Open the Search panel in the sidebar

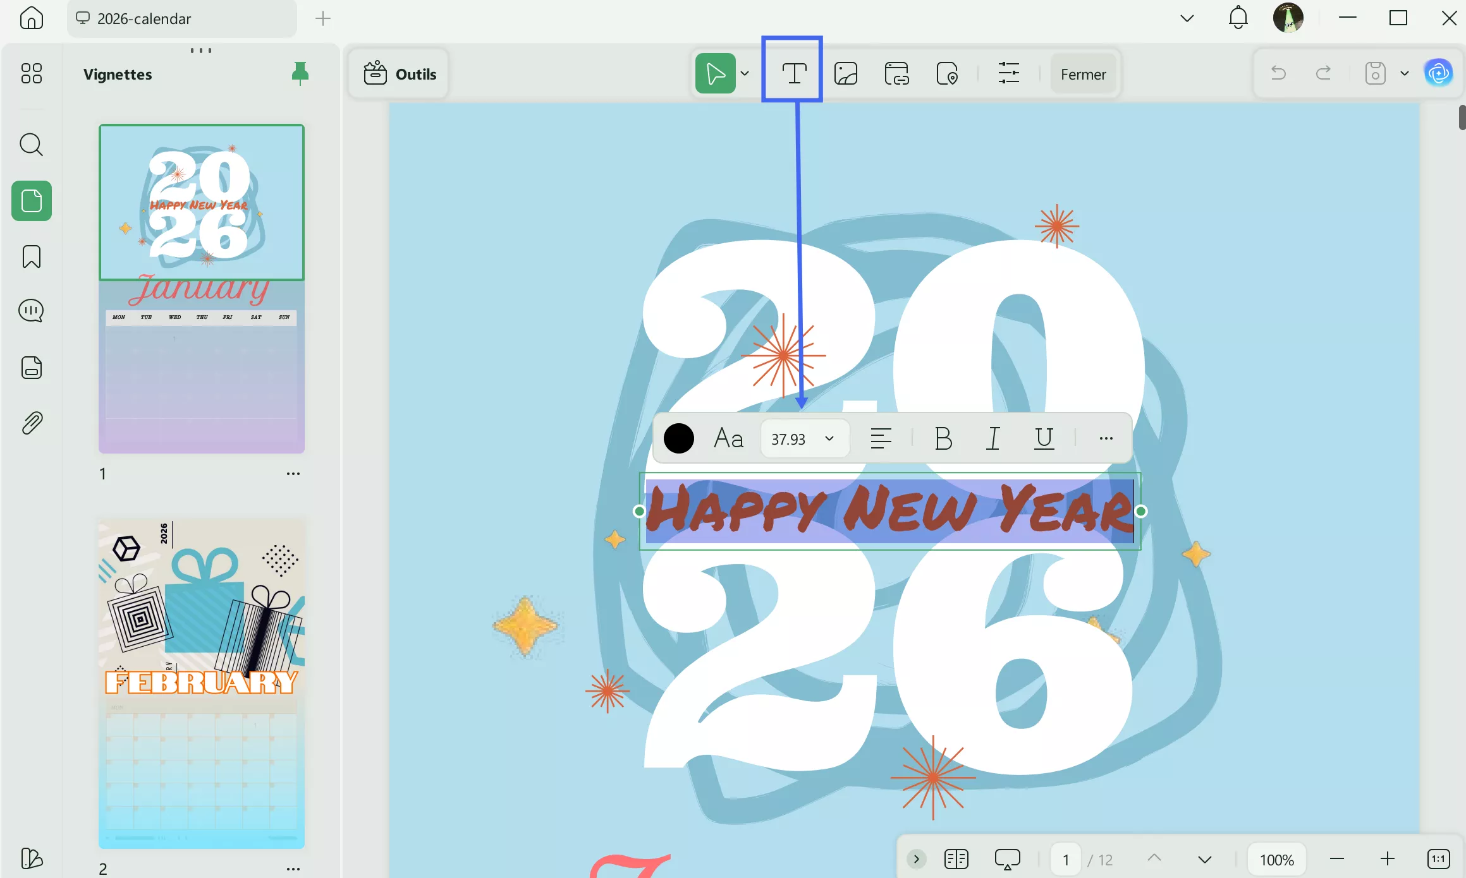(x=31, y=145)
